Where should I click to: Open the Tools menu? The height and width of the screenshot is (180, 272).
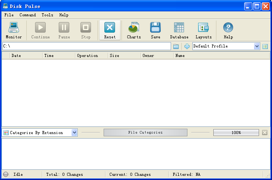(47, 15)
